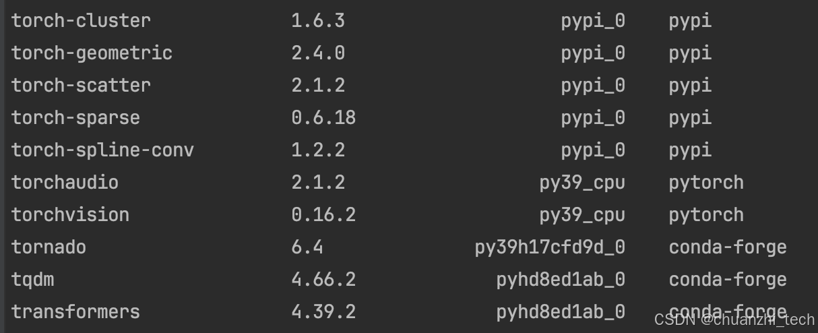The width and height of the screenshot is (818, 333).
Task: Select tornado version 6.4
Action: tap(307, 247)
